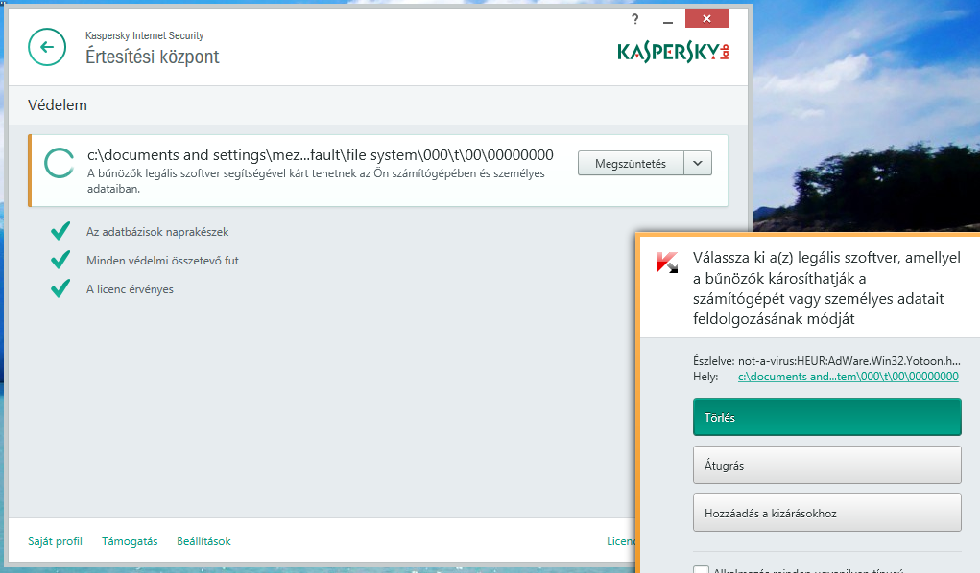Choose Átugrás in the popup

point(826,465)
